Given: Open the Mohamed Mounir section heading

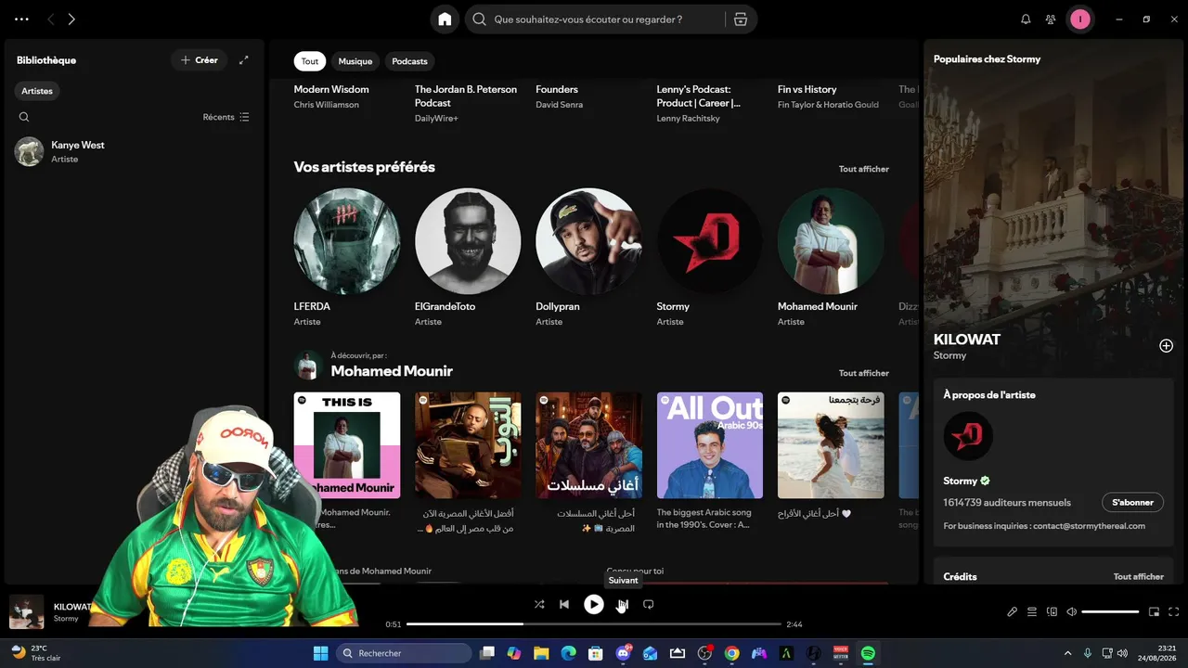Looking at the screenshot, I should pyautogui.click(x=392, y=371).
